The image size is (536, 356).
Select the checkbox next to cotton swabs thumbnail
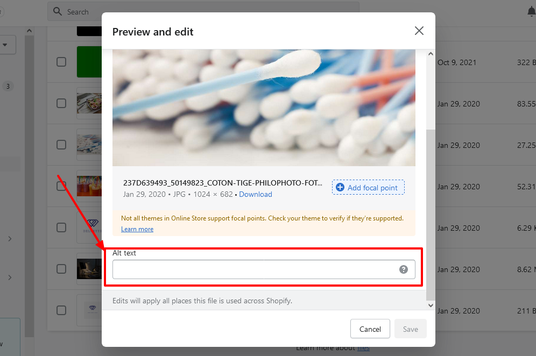pos(61,145)
